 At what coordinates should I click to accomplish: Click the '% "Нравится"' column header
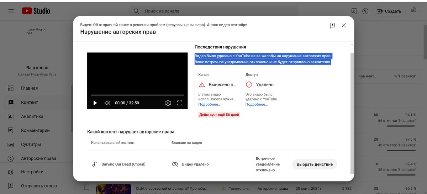pyautogui.click(x=405, y=76)
